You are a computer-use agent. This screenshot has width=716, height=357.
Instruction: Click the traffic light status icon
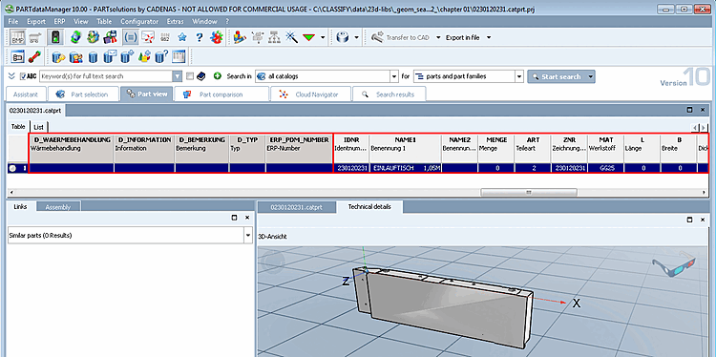click(54, 37)
